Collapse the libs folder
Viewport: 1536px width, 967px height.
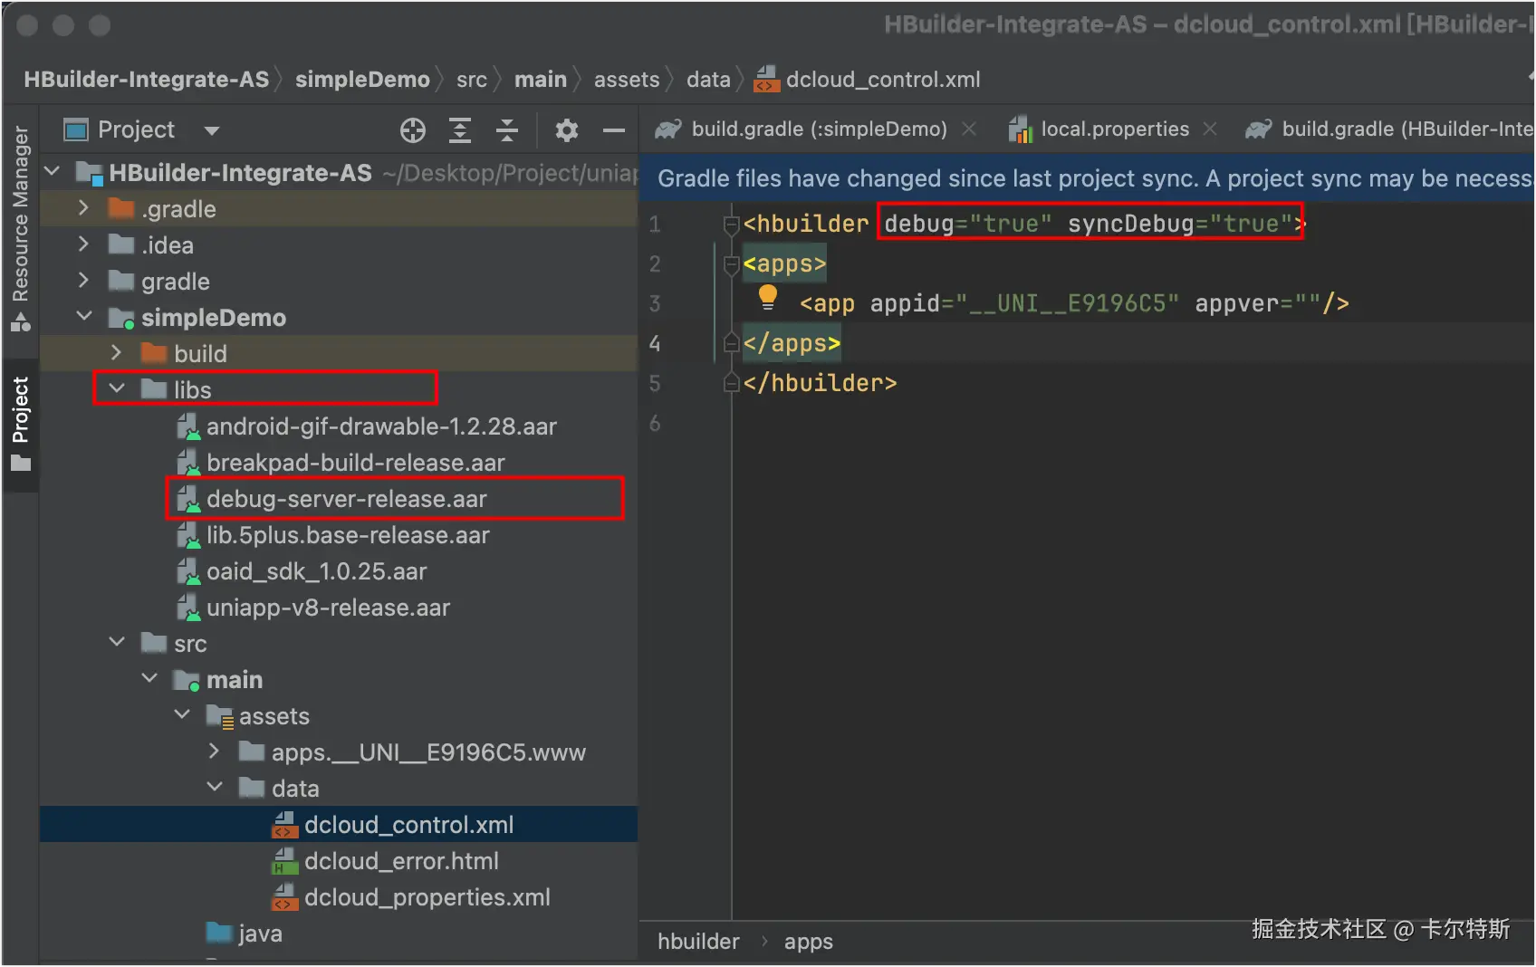point(117,389)
